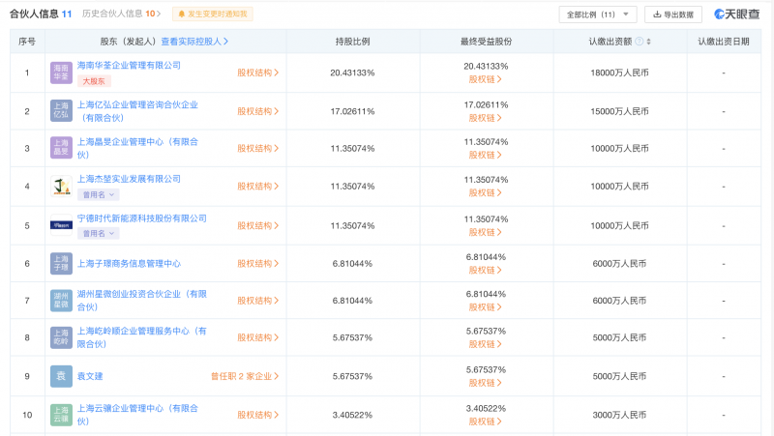Click the 持股比例 column header
This screenshot has height=436, width=774.
tap(352, 42)
